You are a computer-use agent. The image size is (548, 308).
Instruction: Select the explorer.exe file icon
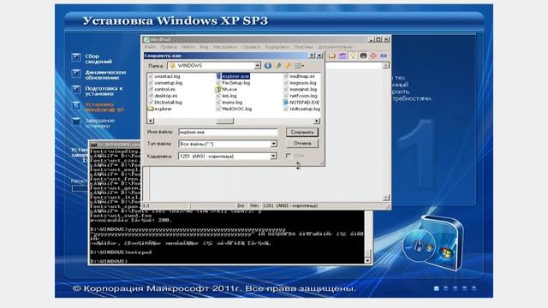pos(218,76)
